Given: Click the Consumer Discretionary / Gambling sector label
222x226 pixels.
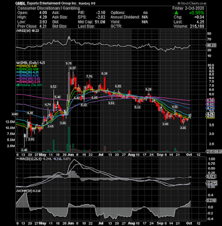Looking at the screenshot, I should [x=49, y=8].
